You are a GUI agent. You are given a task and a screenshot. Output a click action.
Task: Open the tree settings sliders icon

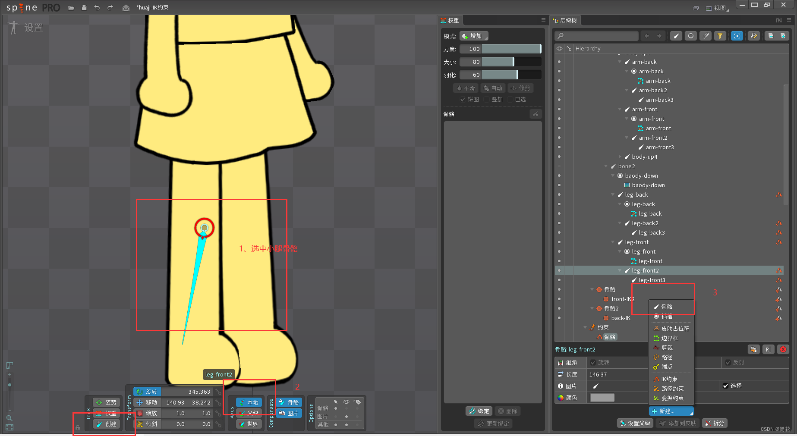tap(778, 20)
